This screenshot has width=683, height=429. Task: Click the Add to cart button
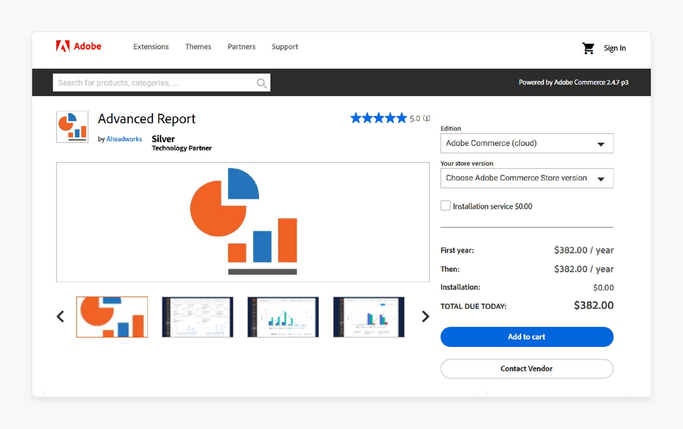click(527, 337)
